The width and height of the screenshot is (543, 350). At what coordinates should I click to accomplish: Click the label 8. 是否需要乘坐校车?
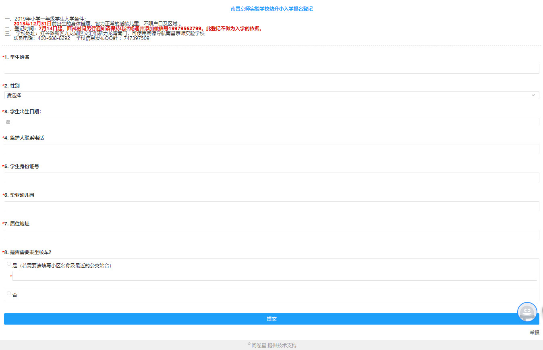(28, 252)
